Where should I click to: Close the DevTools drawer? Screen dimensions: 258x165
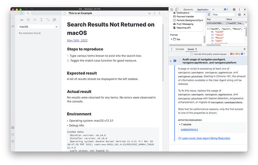pos(245,49)
